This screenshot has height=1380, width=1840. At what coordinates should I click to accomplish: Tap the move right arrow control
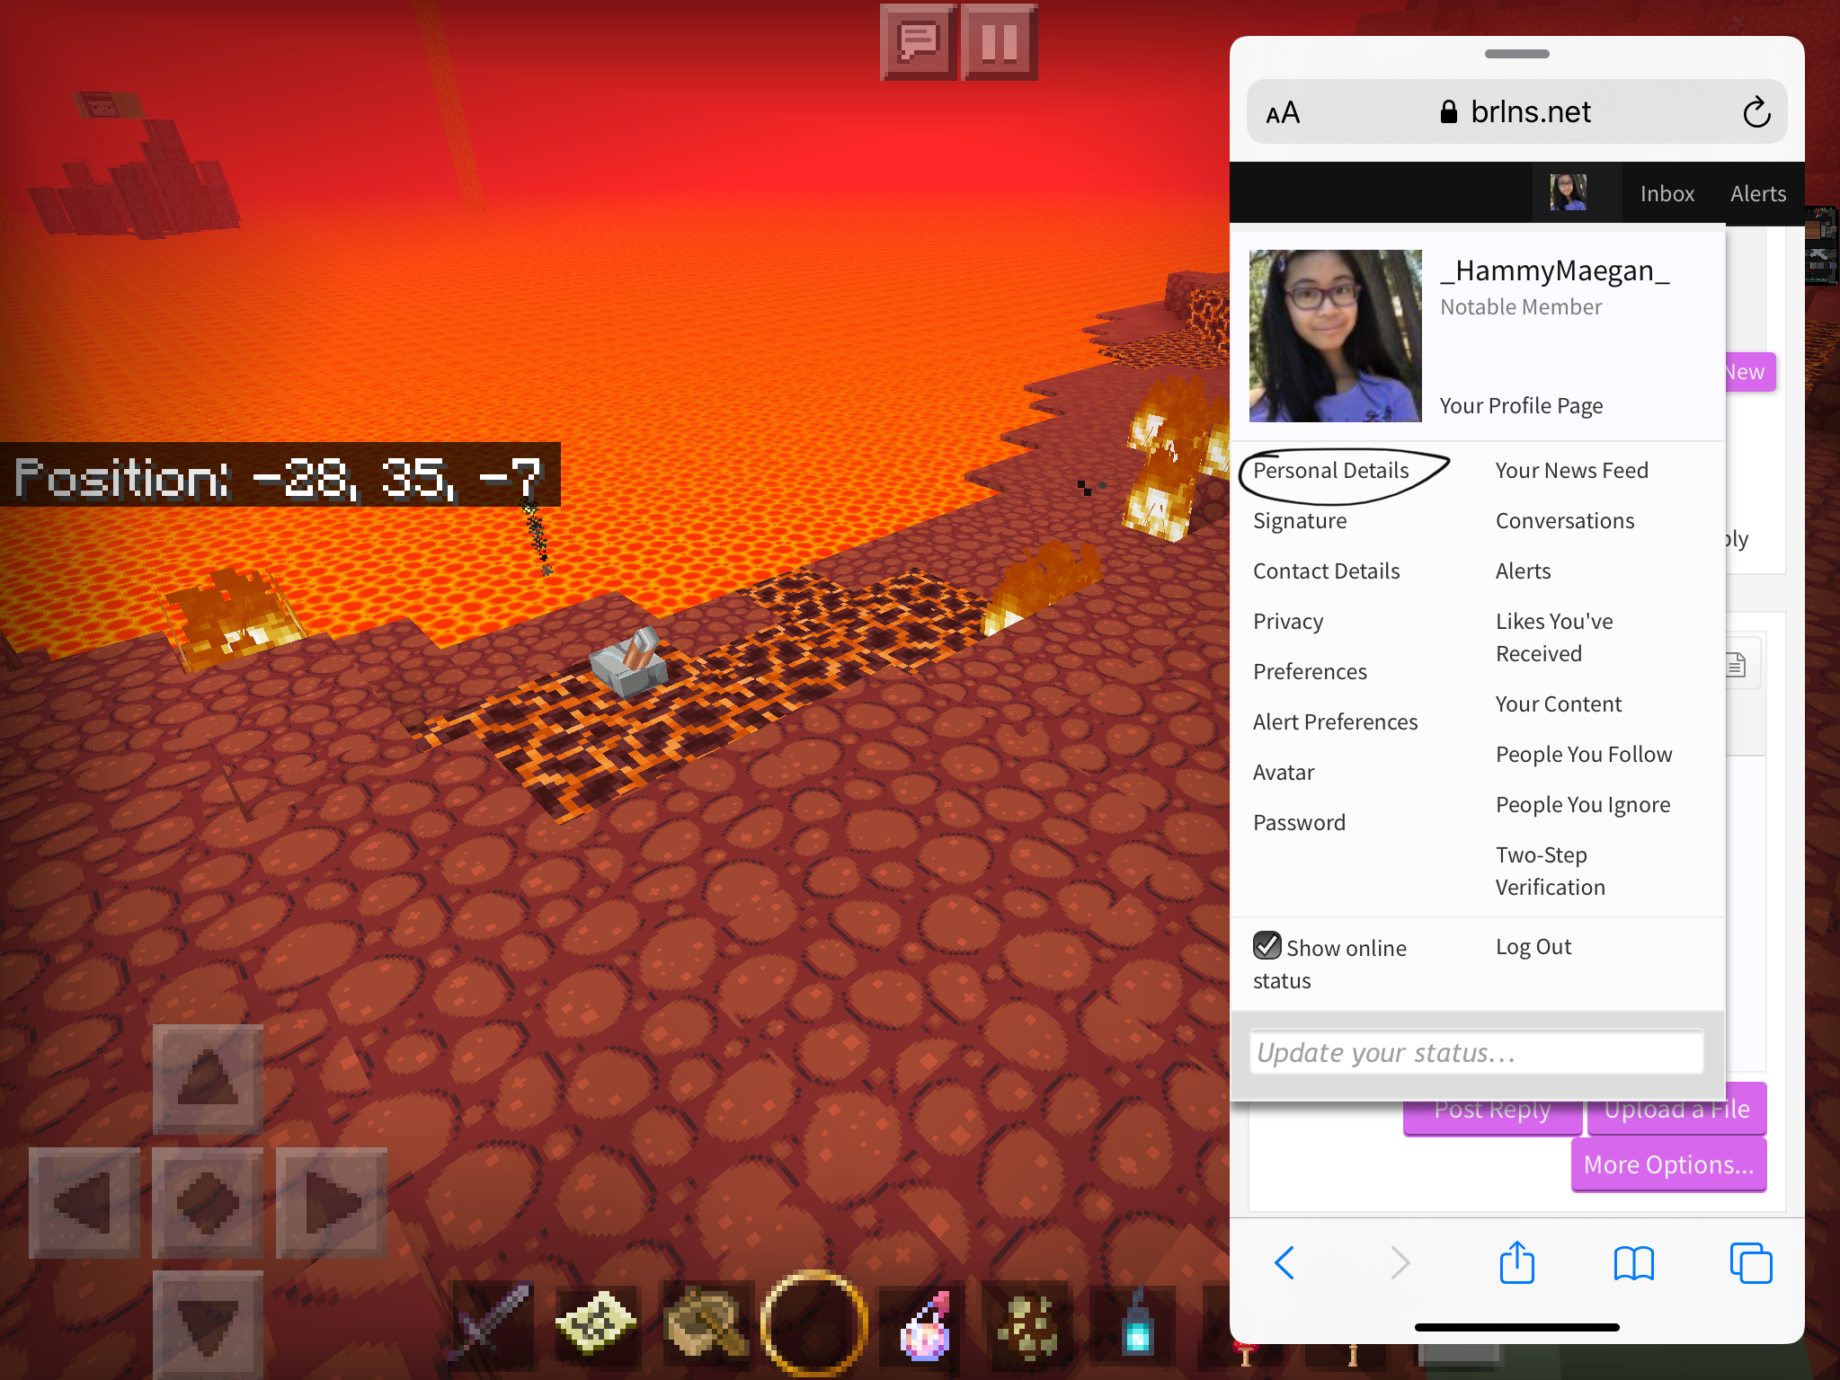pos(332,1203)
